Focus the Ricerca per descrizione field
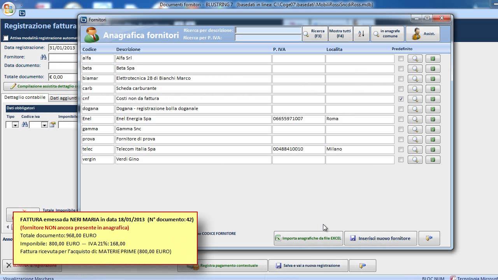 coord(268,30)
